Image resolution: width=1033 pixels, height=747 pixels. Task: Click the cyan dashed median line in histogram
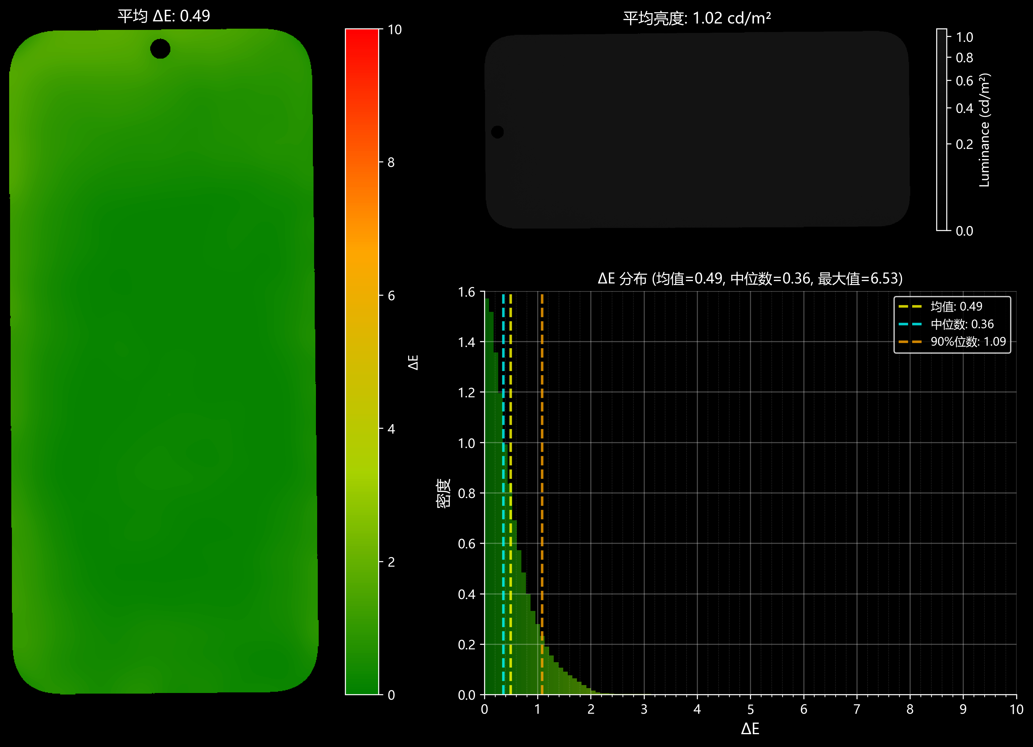503,494
